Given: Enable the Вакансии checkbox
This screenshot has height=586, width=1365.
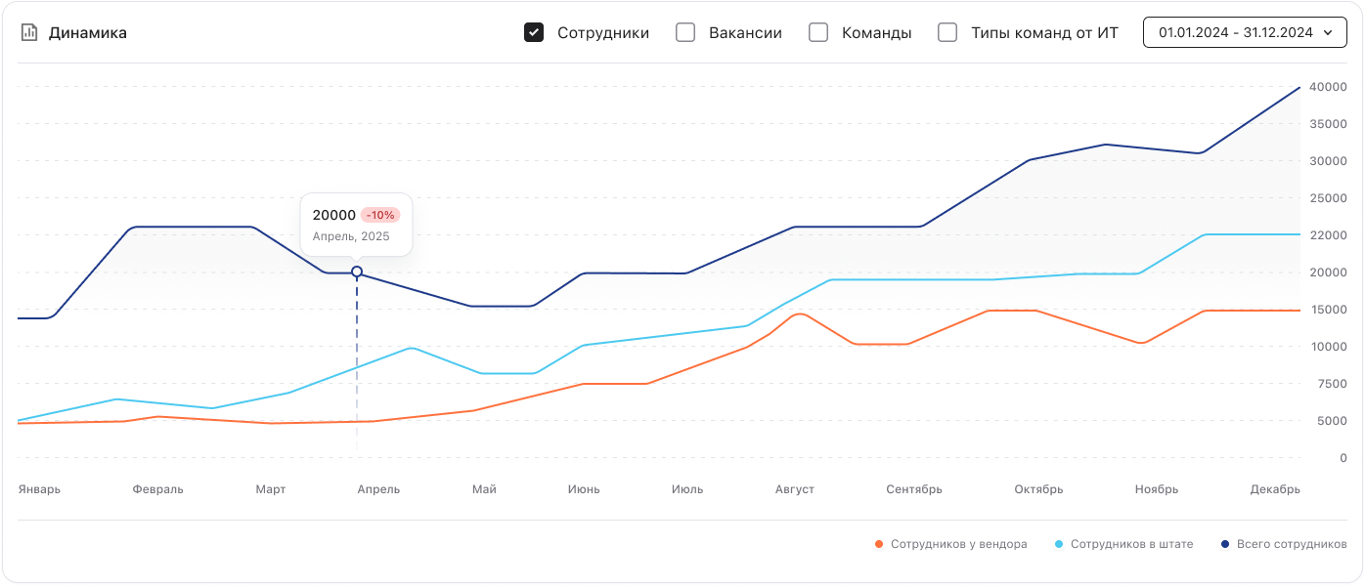Looking at the screenshot, I should 686,32.
